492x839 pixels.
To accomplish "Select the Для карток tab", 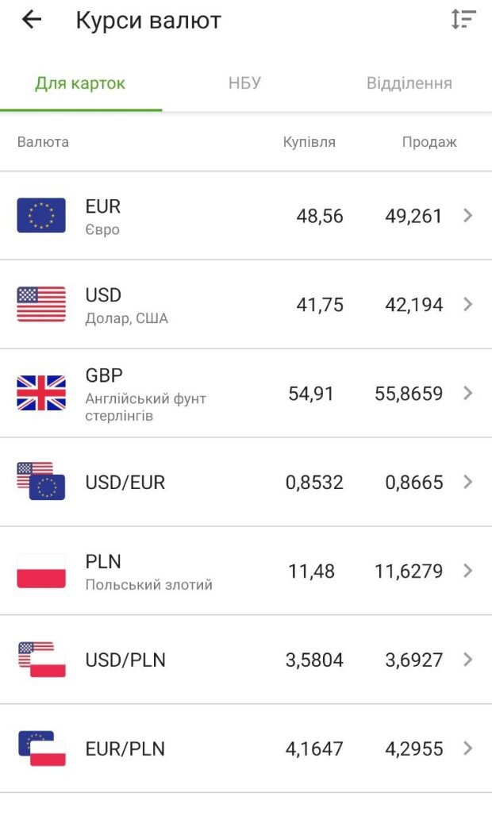I will (x=80, y=83).
